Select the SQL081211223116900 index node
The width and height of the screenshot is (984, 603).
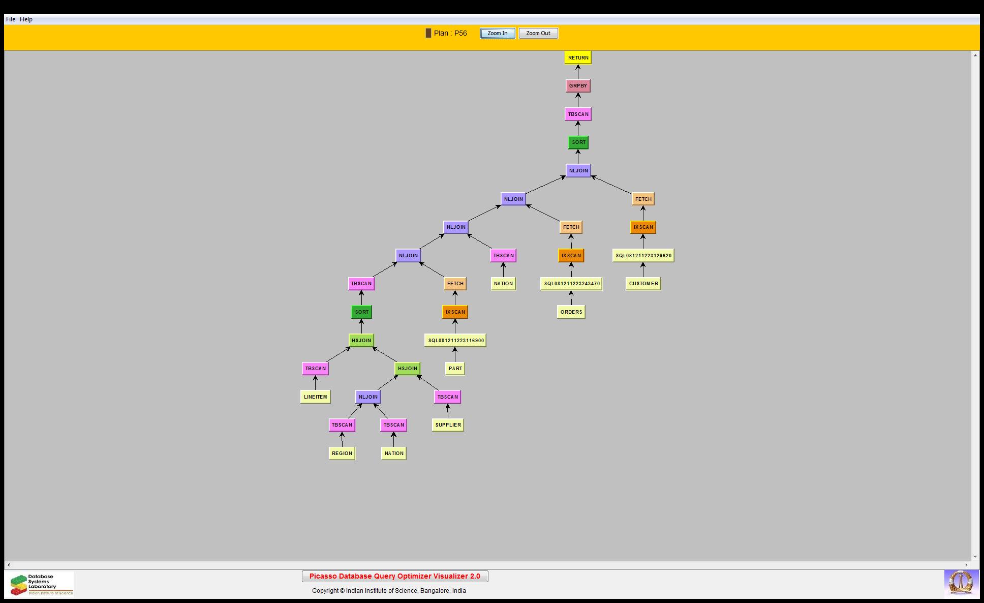(455, 341)
